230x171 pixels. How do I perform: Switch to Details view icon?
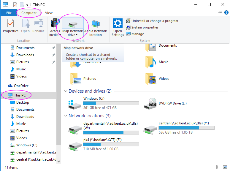pyautogui.click(x=219, y=167)
